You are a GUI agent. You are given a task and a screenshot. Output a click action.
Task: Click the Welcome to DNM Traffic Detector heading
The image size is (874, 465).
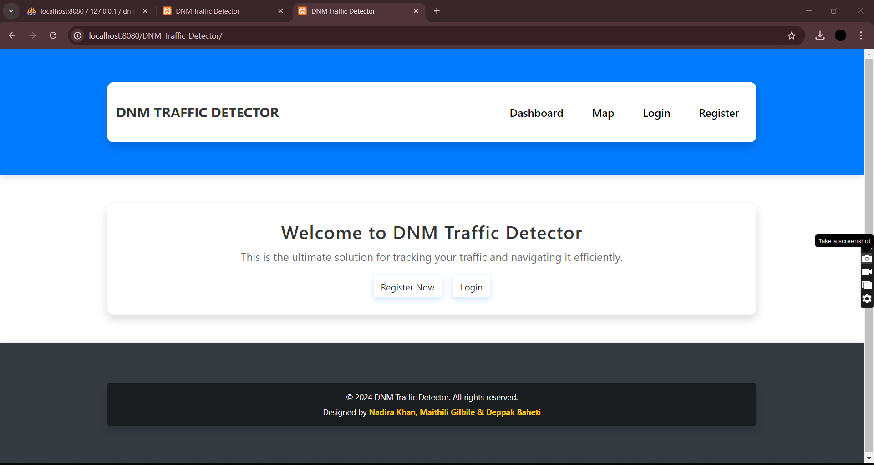432,233
